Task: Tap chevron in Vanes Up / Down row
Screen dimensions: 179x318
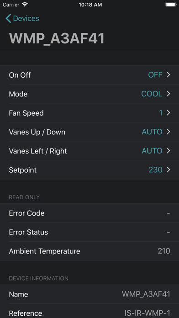Action: click(x=168, y=132)
